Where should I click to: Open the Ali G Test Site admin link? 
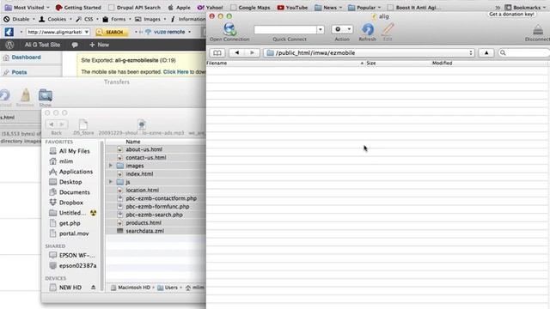pos(42,45)
